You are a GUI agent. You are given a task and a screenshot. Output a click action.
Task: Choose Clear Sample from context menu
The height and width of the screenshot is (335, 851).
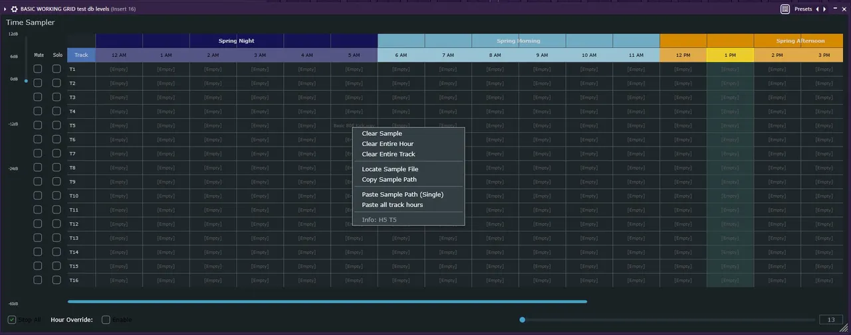tap(408, 133)
